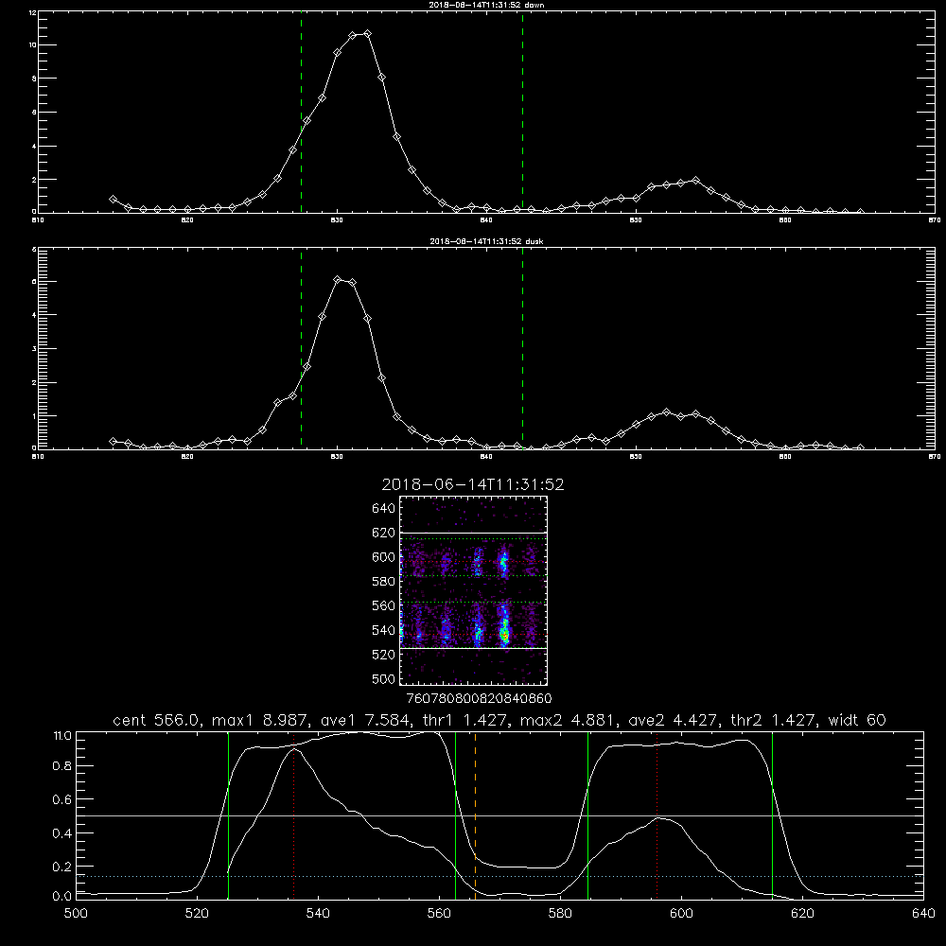Image resolution: width=946 pixels, height=946 pixels.
Task: Click the spectrogram y-axis label 640
Action: (384, 509)
